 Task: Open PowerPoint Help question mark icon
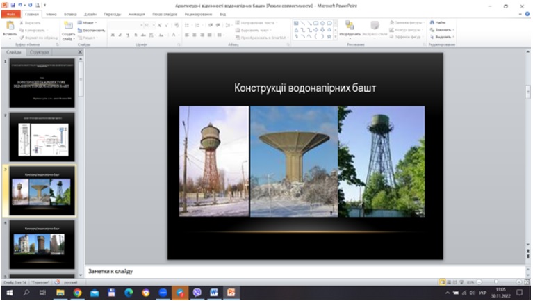pos(527,14)
